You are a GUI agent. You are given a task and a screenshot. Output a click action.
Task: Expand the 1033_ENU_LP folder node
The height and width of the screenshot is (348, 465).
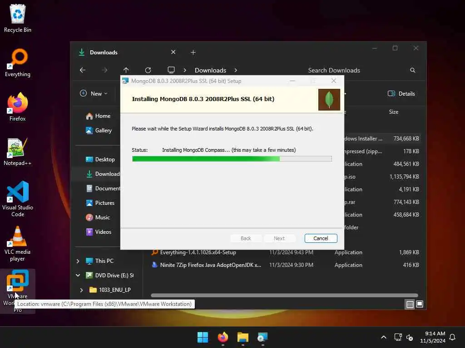82,290
